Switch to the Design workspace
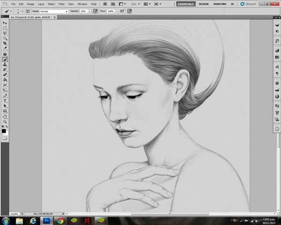Viewport: 281px width, 225px height. click(x=204, y=4)
